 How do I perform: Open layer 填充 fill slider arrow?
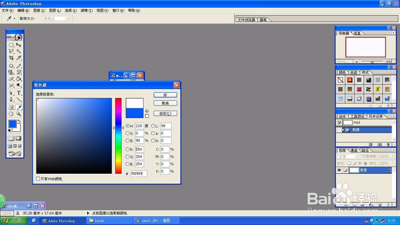click(x=392, y=163)
